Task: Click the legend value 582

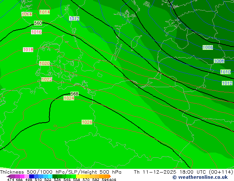Action: coord(96,180)
